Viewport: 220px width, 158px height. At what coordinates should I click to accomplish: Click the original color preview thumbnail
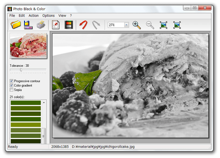[28, 46]
